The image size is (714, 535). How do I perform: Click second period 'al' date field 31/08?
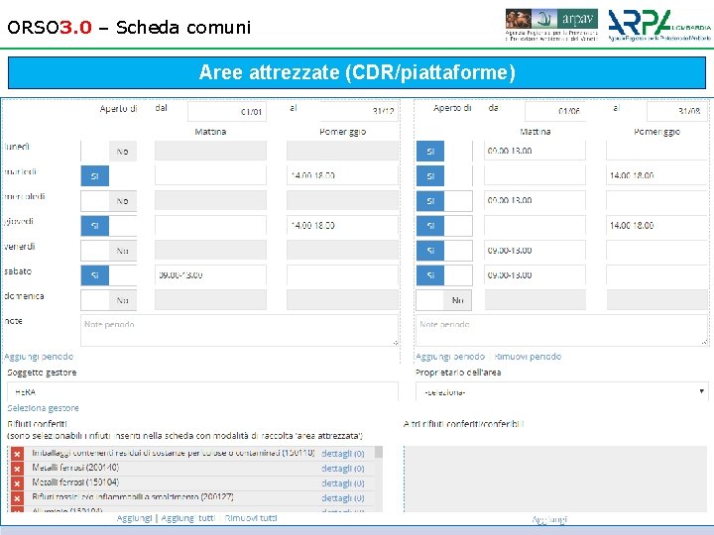(677, 111)
